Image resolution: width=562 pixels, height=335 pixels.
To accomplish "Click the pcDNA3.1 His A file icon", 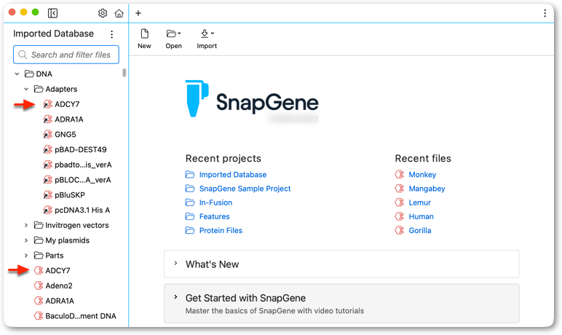I will pos(47,210).
